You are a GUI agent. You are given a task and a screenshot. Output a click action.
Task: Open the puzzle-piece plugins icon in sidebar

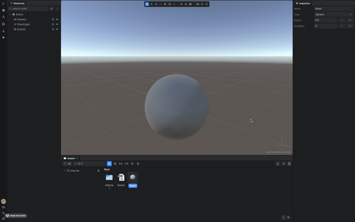click(x=3, y=24)
